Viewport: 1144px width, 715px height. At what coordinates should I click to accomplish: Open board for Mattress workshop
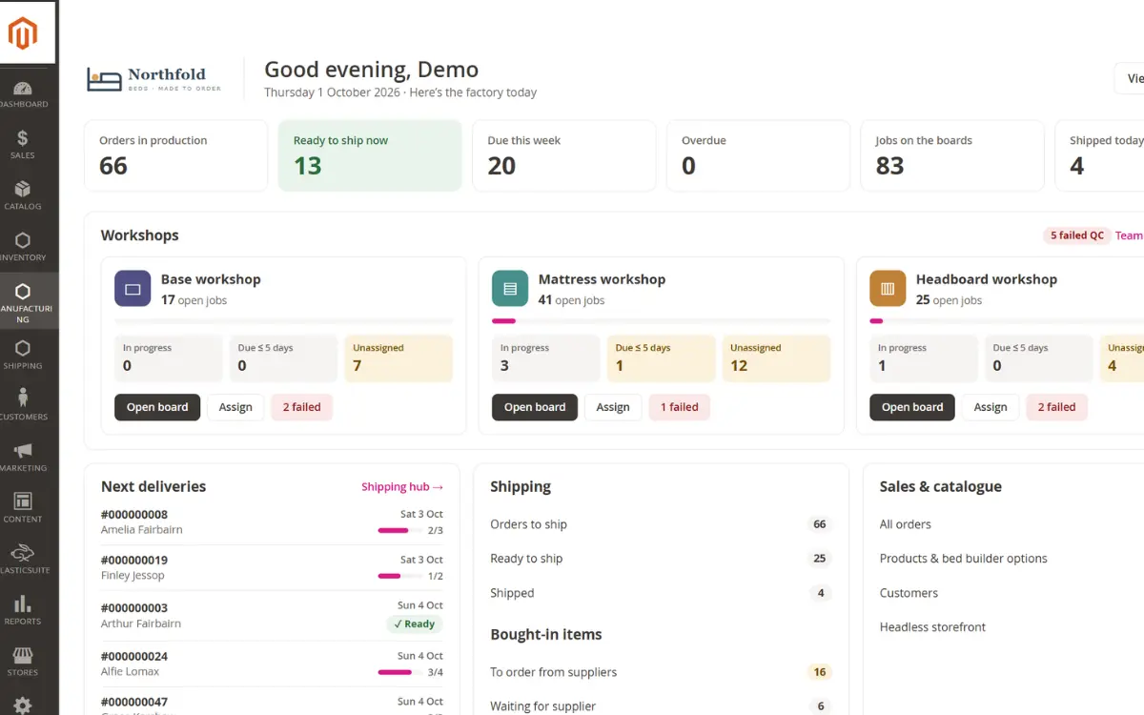[535, 407]
